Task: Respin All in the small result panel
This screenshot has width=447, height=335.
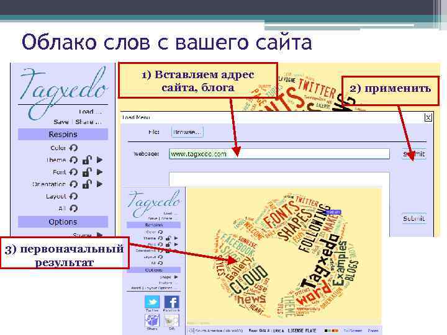Action: point(160,263)
